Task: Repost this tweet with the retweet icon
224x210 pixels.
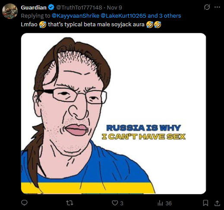Action: 69,203
